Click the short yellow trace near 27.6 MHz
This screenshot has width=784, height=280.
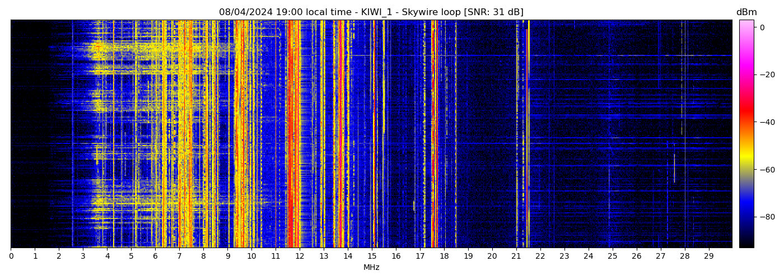674,168
